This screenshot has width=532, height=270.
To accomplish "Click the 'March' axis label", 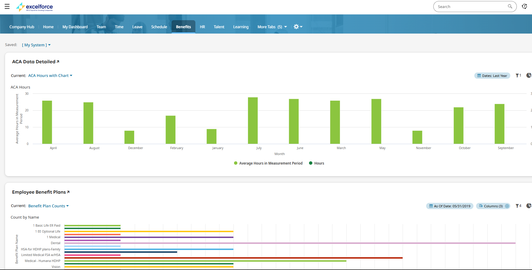I will 341,148.
